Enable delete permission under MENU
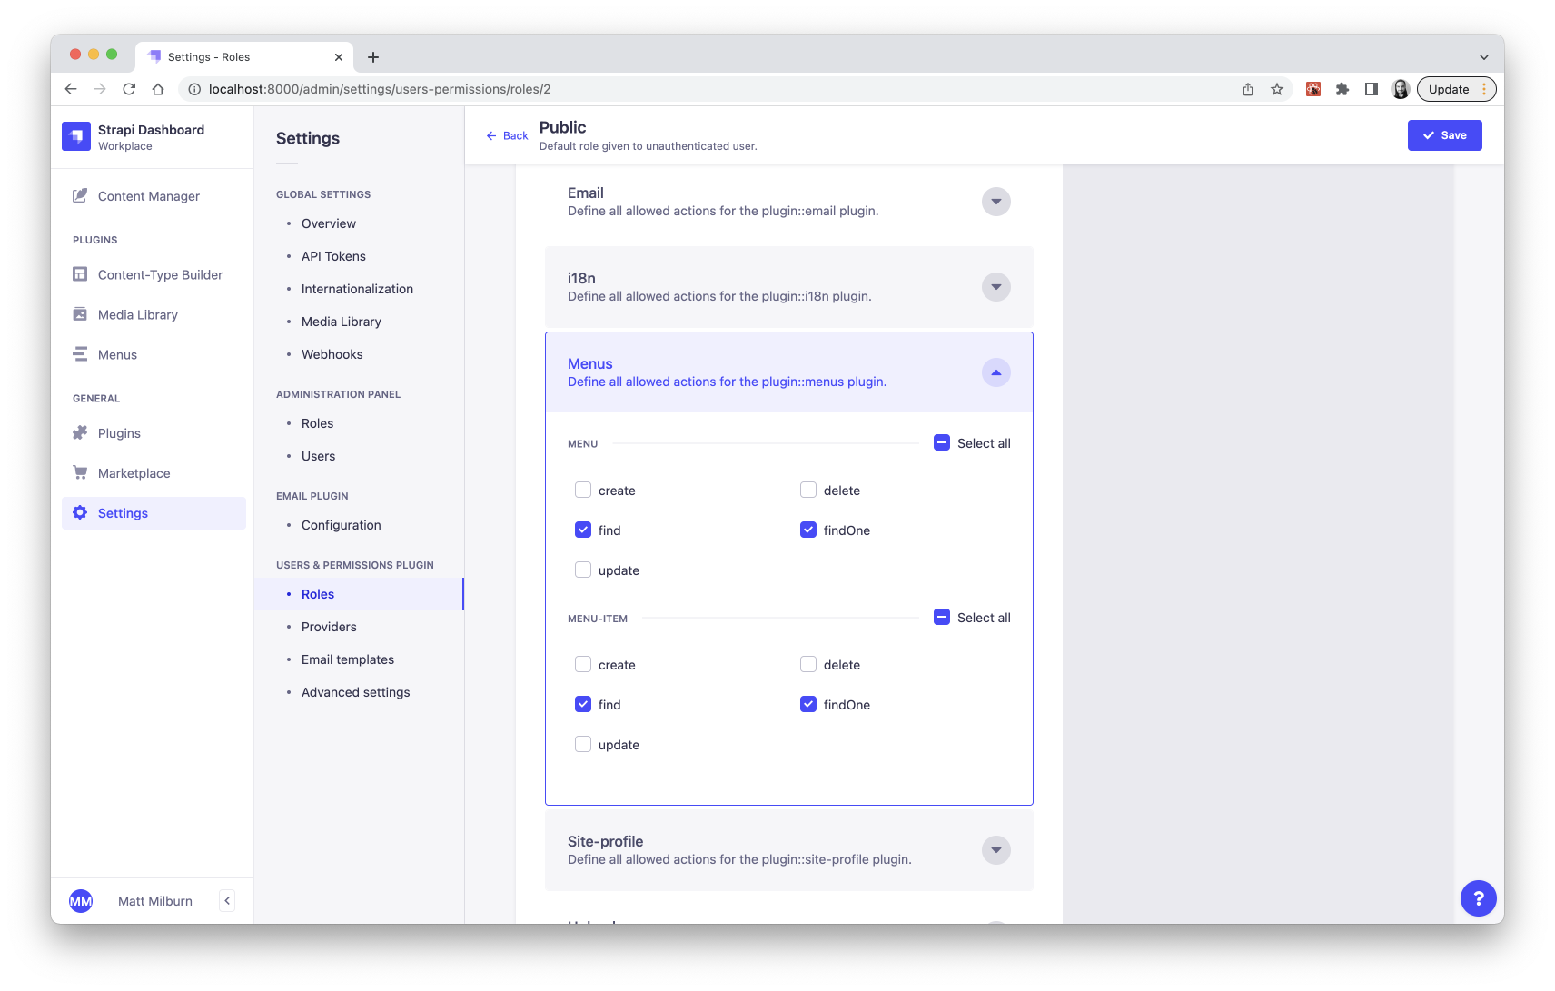The height and width of the screenshot is (991, 1555). pos(808,491)
